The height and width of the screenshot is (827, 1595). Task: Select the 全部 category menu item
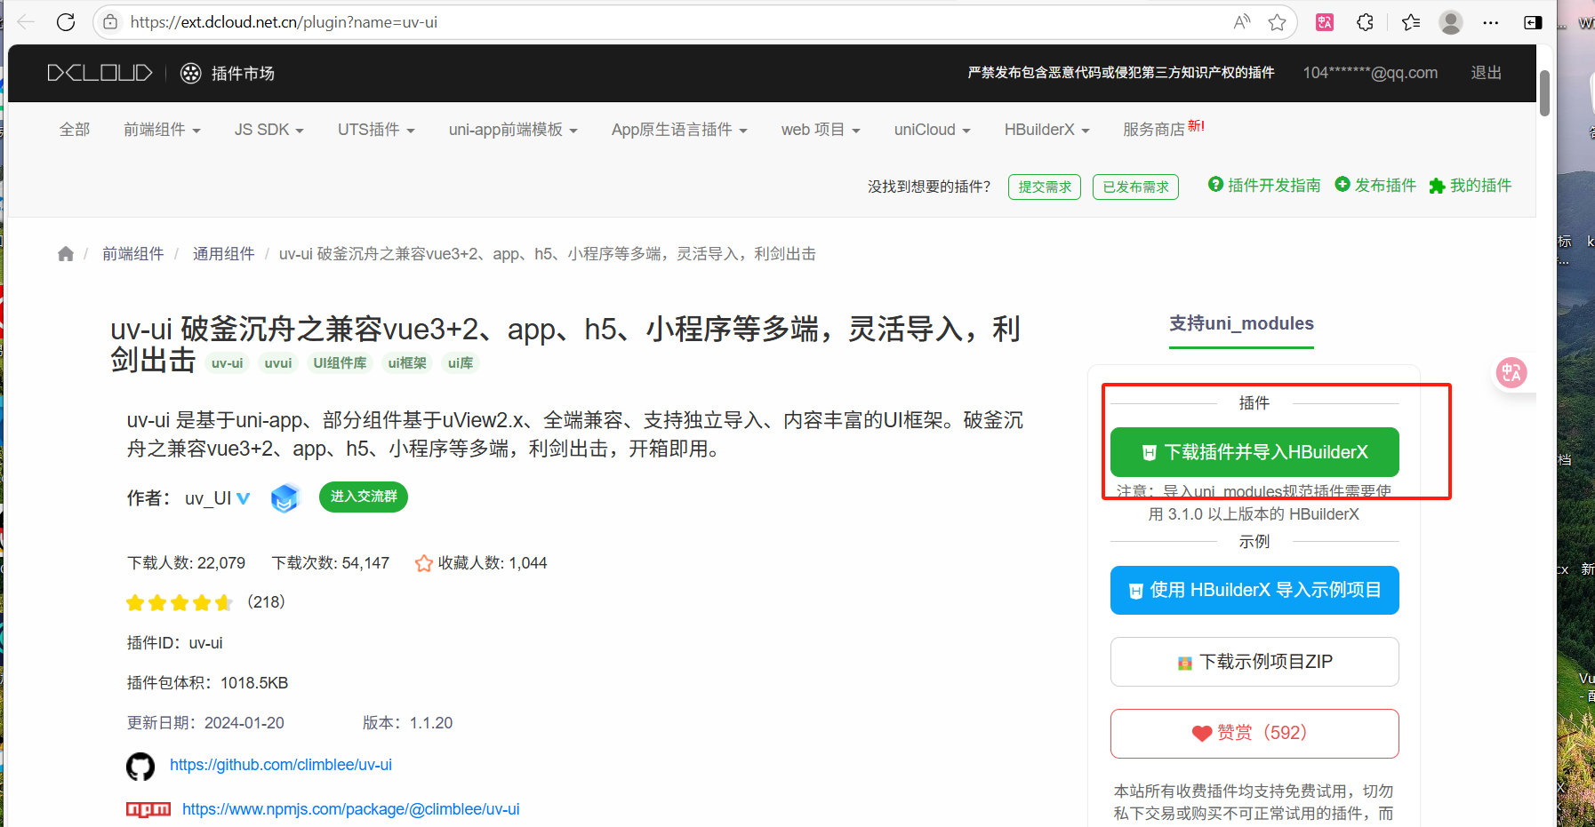pyautogui.click(x=75, y=130)
